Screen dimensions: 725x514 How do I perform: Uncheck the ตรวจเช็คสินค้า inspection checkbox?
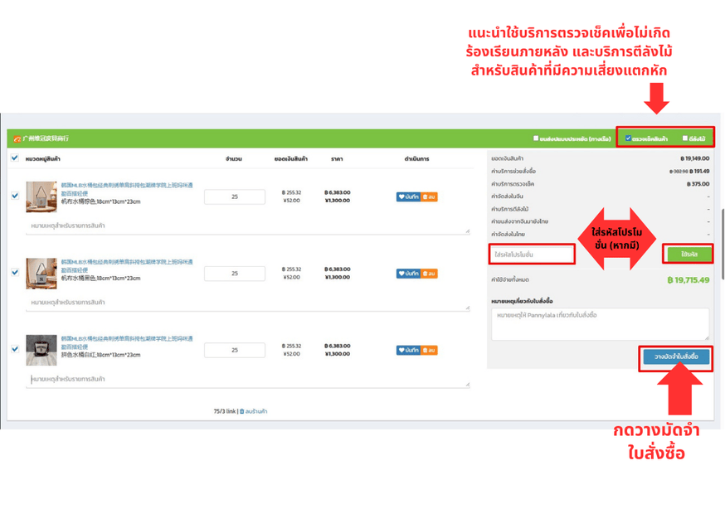[x=628, y=136]
